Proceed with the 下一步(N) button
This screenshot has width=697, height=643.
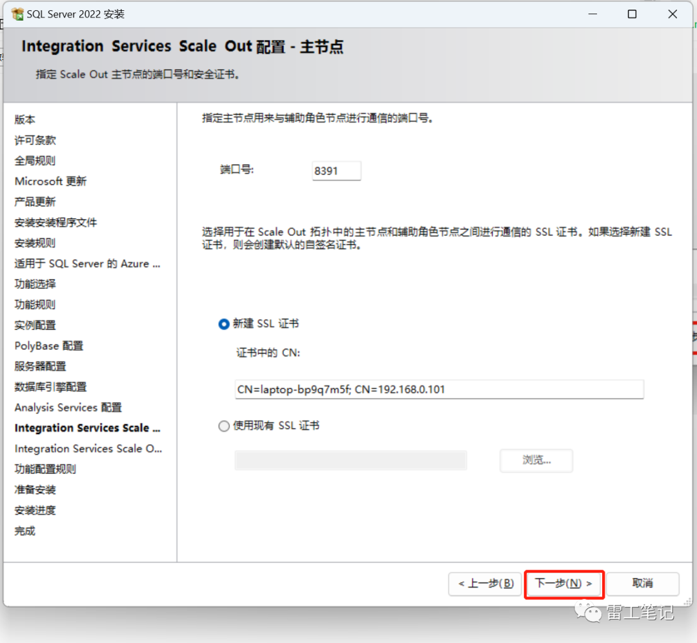tap(563, 584)
